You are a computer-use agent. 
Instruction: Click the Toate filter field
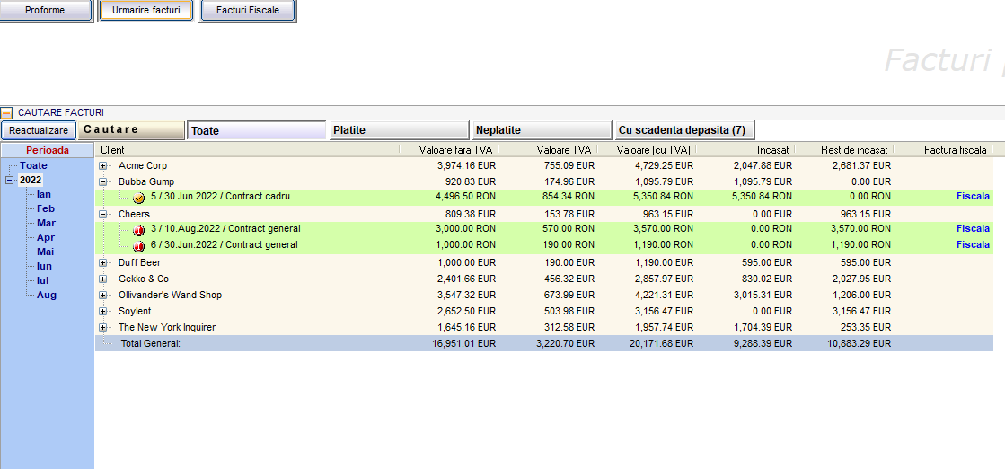[256, 131]
